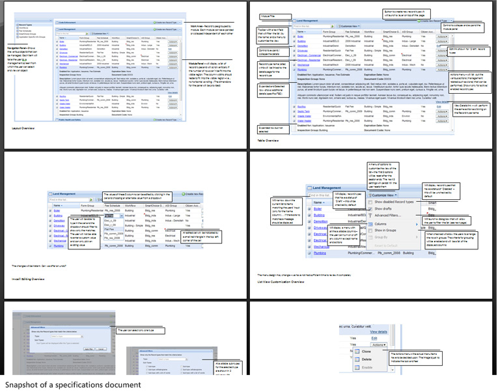Viewport: 498px width, 392px height.
Task: Click green go arrow on Table Overview page
Action: (333, 26)
